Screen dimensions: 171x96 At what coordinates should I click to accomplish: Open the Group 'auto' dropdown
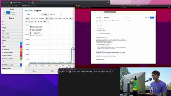[55, 14]
